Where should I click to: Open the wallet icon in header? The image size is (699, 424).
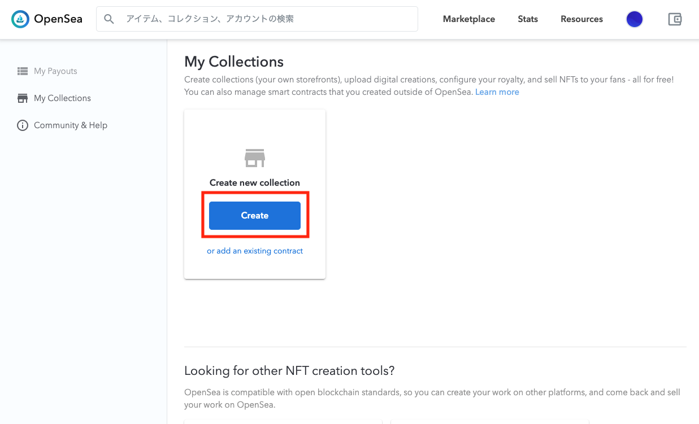675,19
